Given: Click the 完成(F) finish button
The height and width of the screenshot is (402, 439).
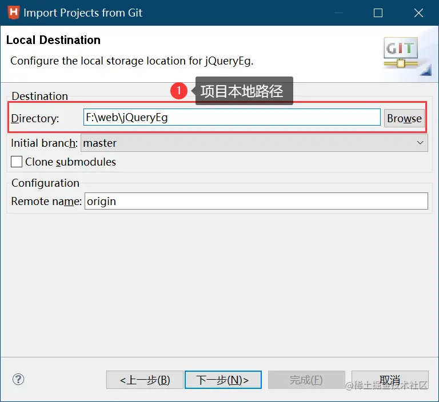Looking at the screenshot, I should pyautogui.click(x=306, y=380).
